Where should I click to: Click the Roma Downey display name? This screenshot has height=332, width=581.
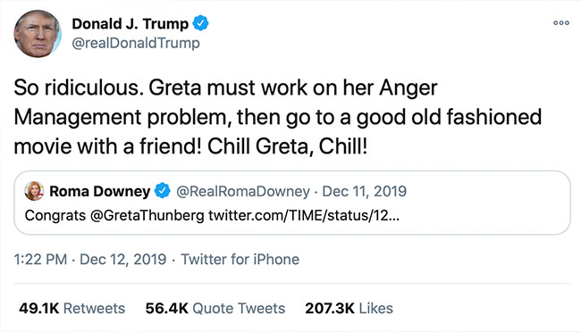(100, 191)
